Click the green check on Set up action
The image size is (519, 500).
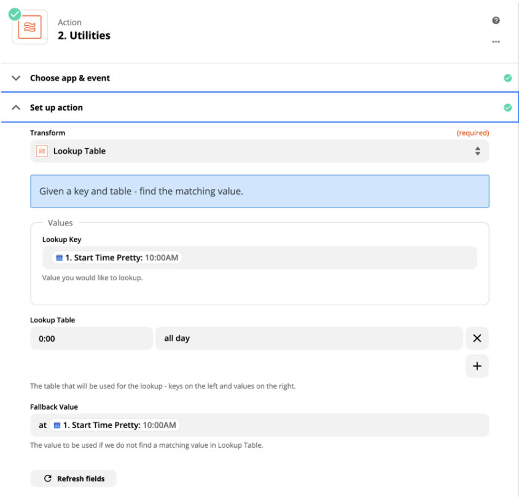(x=507, y=107)
